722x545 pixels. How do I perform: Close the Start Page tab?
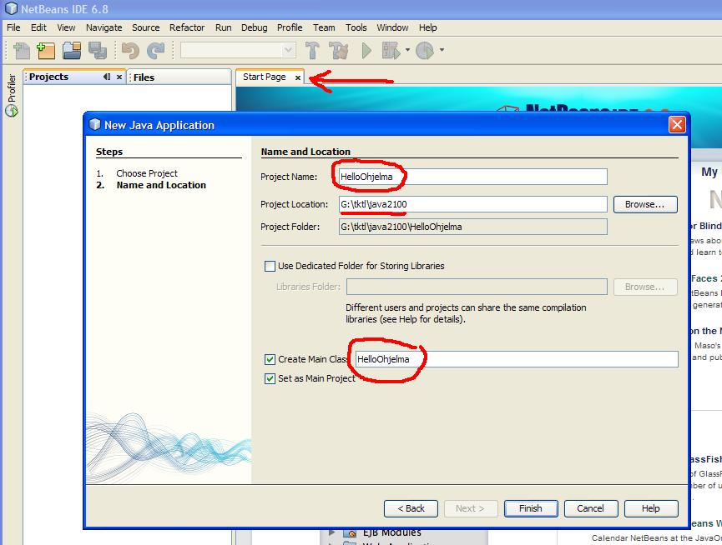[298, 77]
